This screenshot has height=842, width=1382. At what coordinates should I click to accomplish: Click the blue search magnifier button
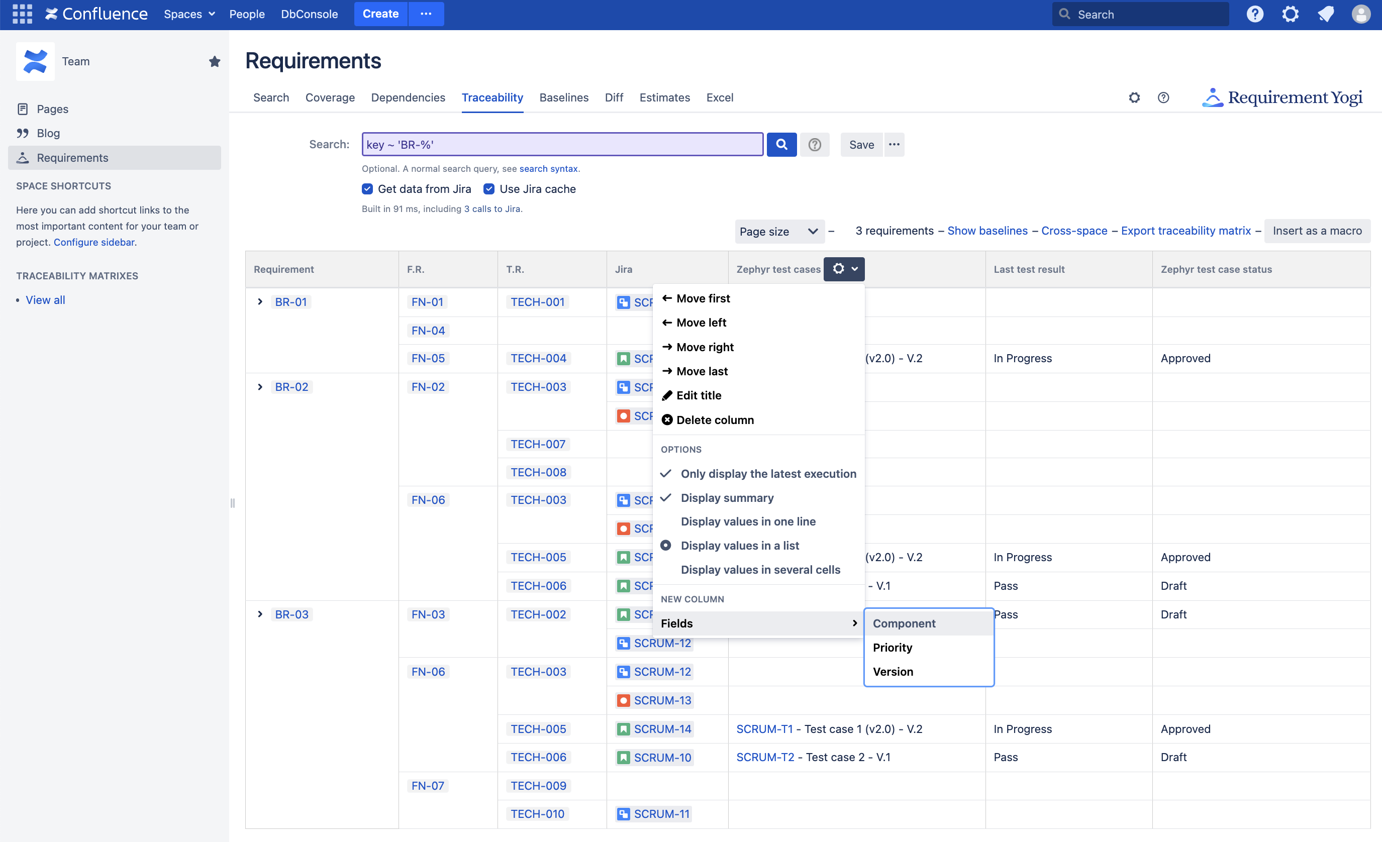click(x=781, y=145)
